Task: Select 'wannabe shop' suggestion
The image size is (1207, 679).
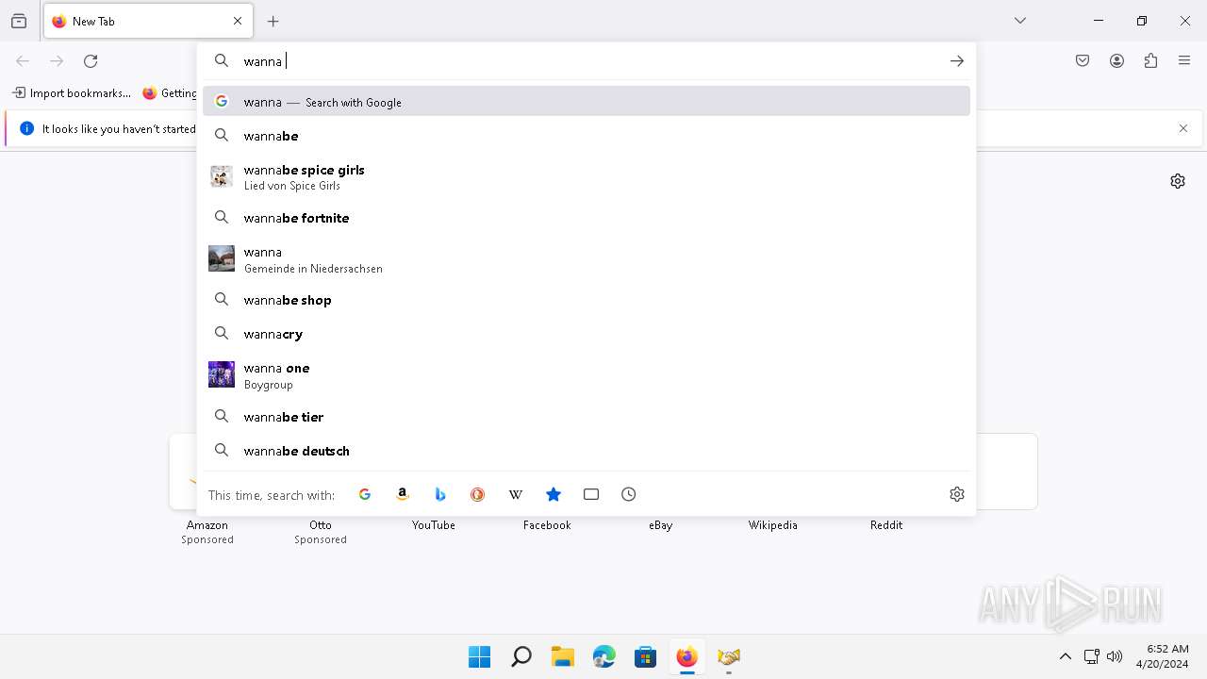Action: [x=587, y=300]
